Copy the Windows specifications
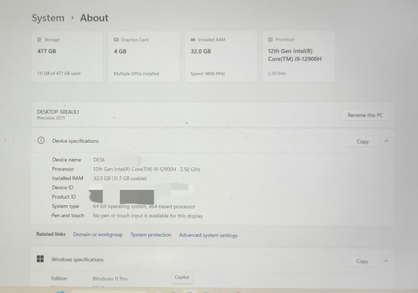Screen dimensions: 418x293 (362, 261)
